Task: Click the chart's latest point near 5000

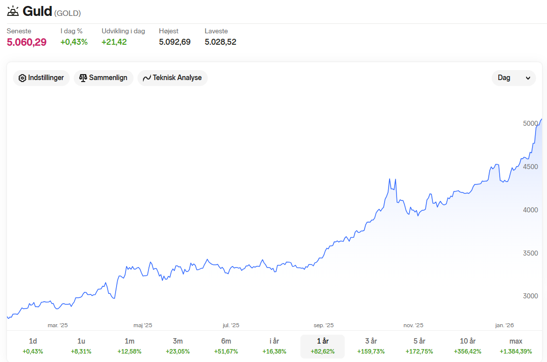Action: (542, 119)
